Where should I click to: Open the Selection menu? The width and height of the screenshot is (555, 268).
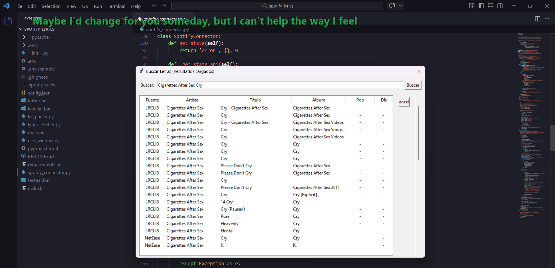point(51,6)
